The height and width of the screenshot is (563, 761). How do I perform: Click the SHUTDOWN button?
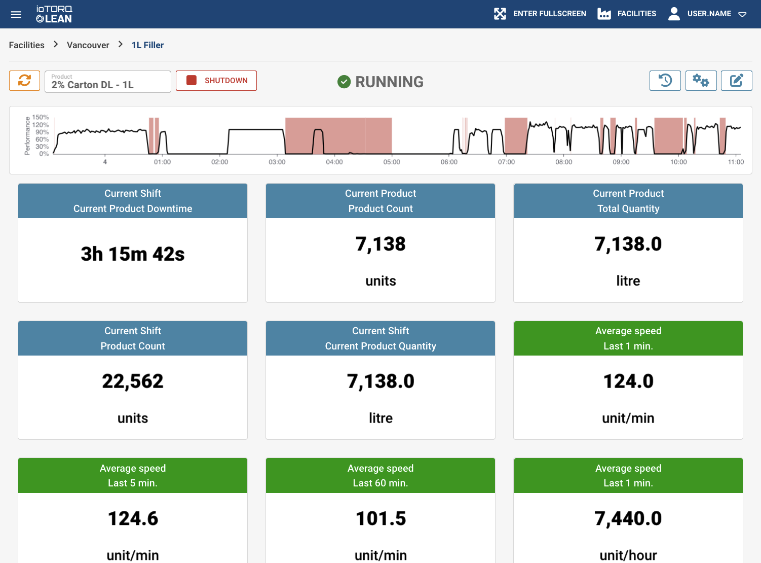click(x=216, y=81)
